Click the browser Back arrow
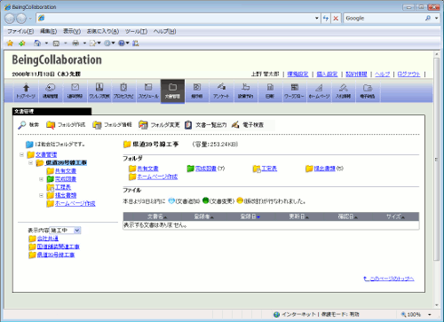The image size is (444, 322). (x=10, y=19)
